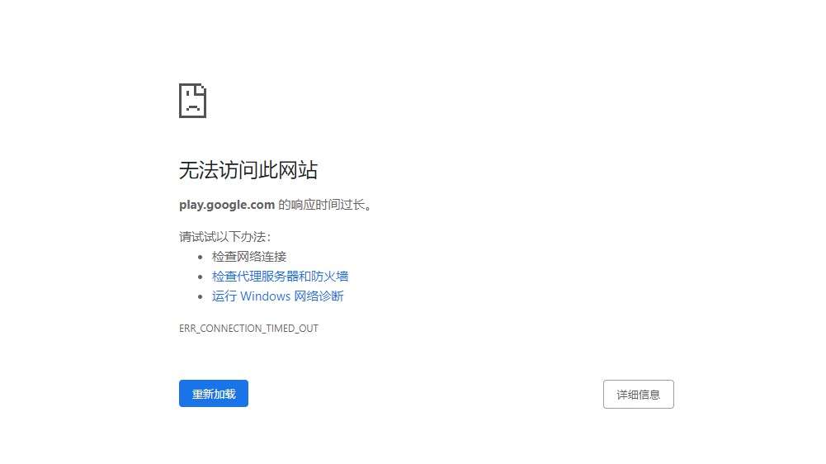Screen dimensions: 826x464
Task: Open 检查代理服务器和防火墙 link
Action: 280,277
